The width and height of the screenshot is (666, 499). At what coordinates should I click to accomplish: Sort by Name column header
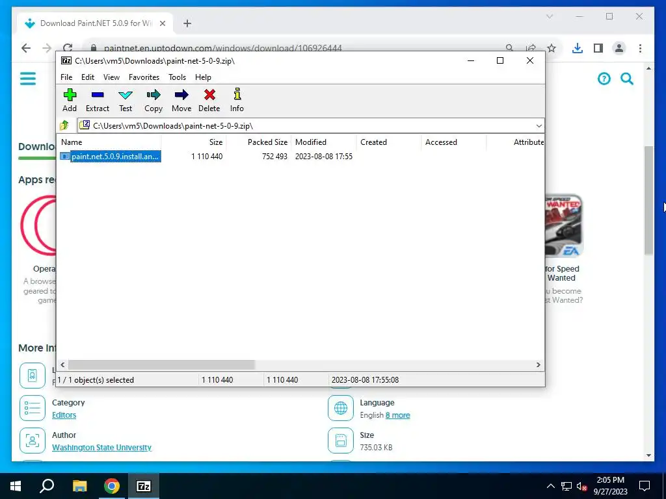click(x=109, y=142)
